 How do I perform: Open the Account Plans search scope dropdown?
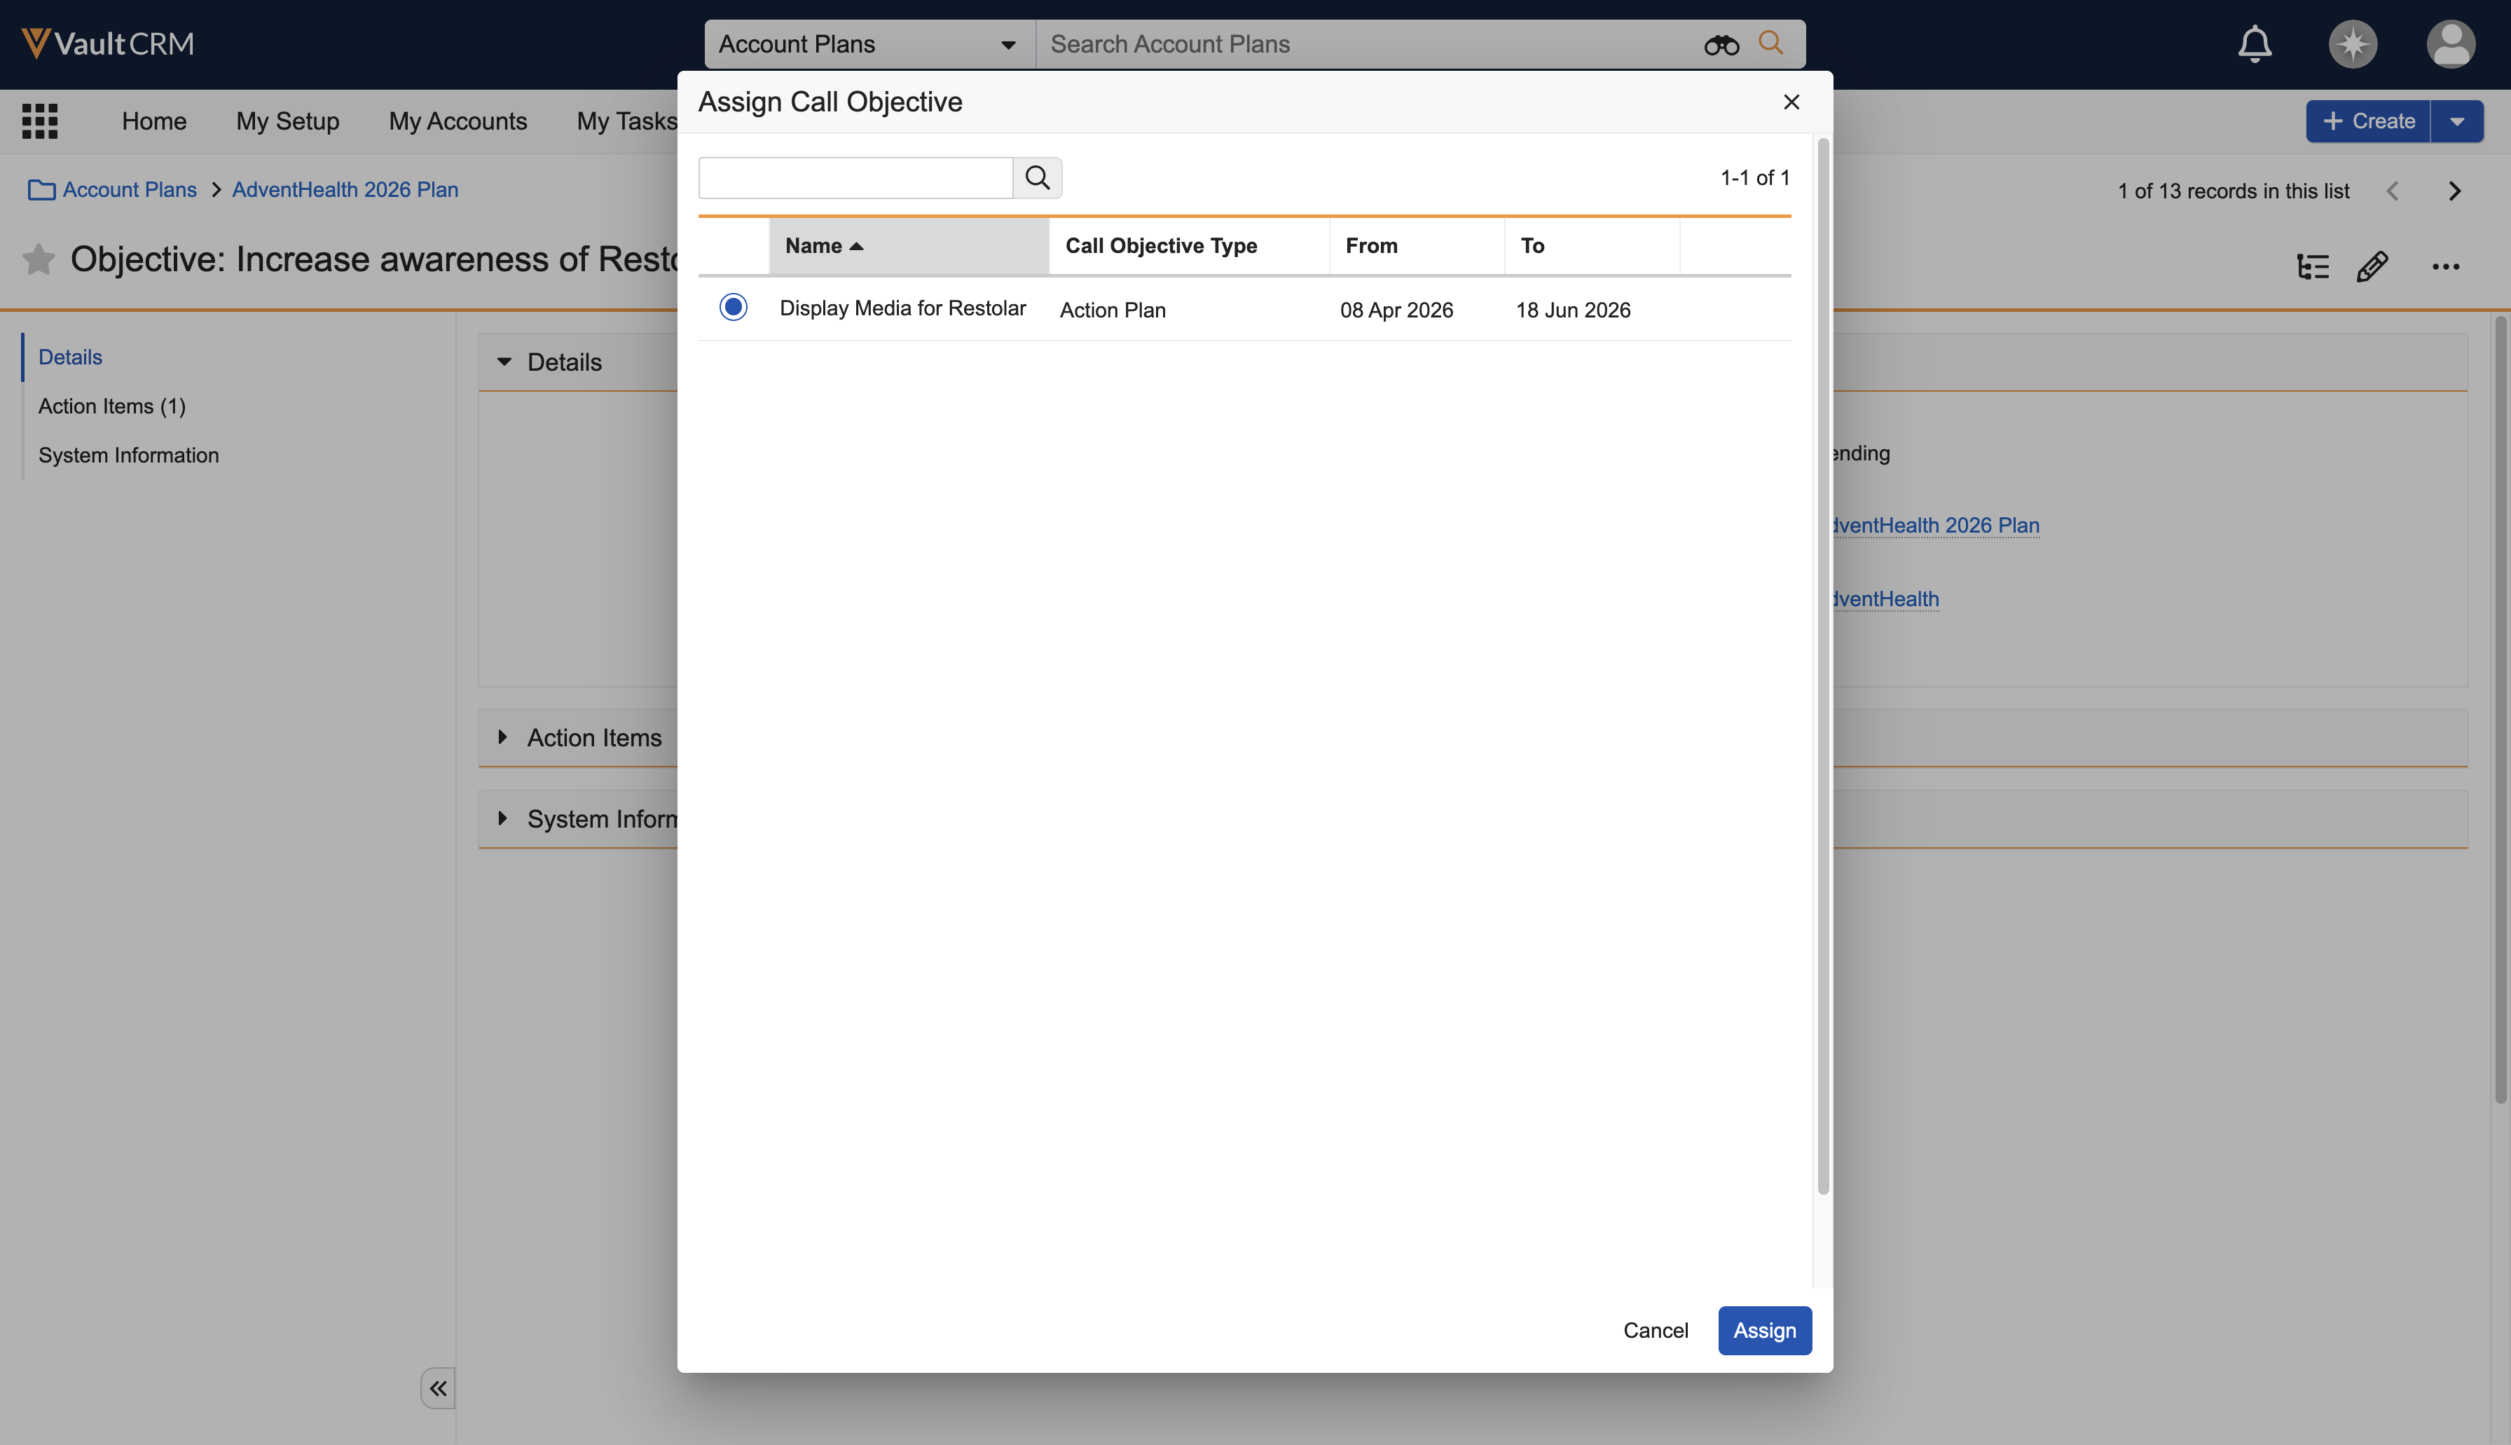(x=869, y=43)
